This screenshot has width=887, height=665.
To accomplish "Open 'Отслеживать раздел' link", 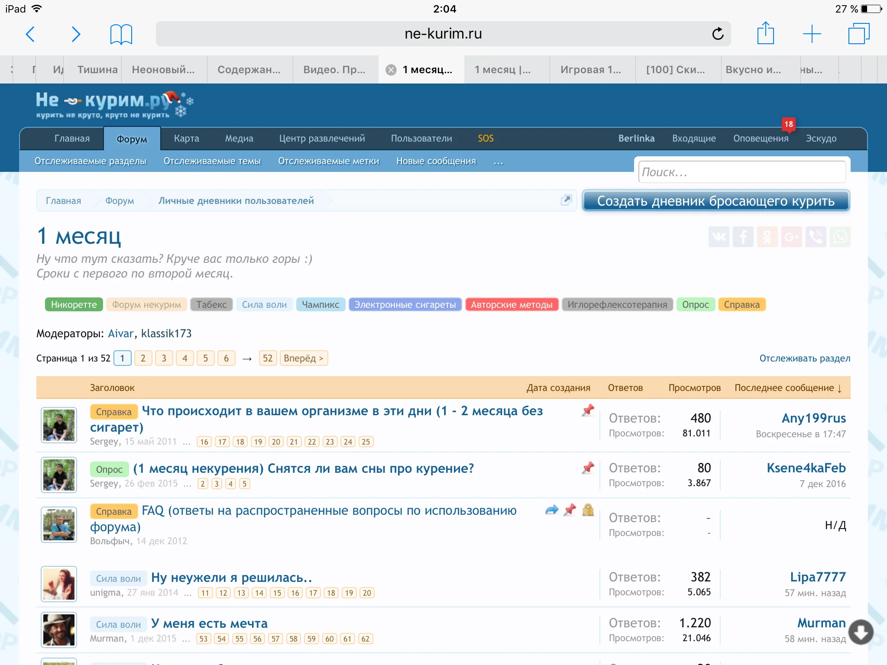I will (804, 358).
